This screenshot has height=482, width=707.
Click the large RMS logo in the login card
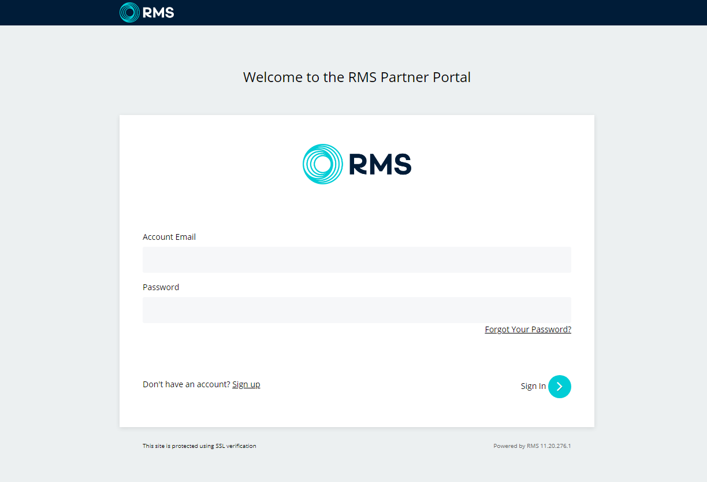(x=357, y=164)
